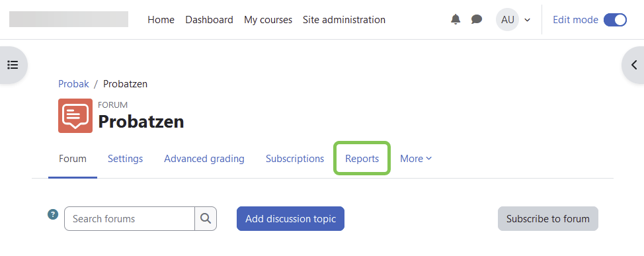Viewport: 644px width, 256px height.
Task: Toggle Edit mode switch off
Action: pos(615,20)
